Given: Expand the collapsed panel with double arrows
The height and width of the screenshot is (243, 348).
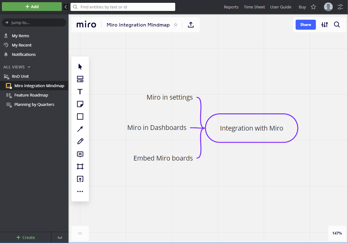Looking at the screenshot, I should (80, 233).
